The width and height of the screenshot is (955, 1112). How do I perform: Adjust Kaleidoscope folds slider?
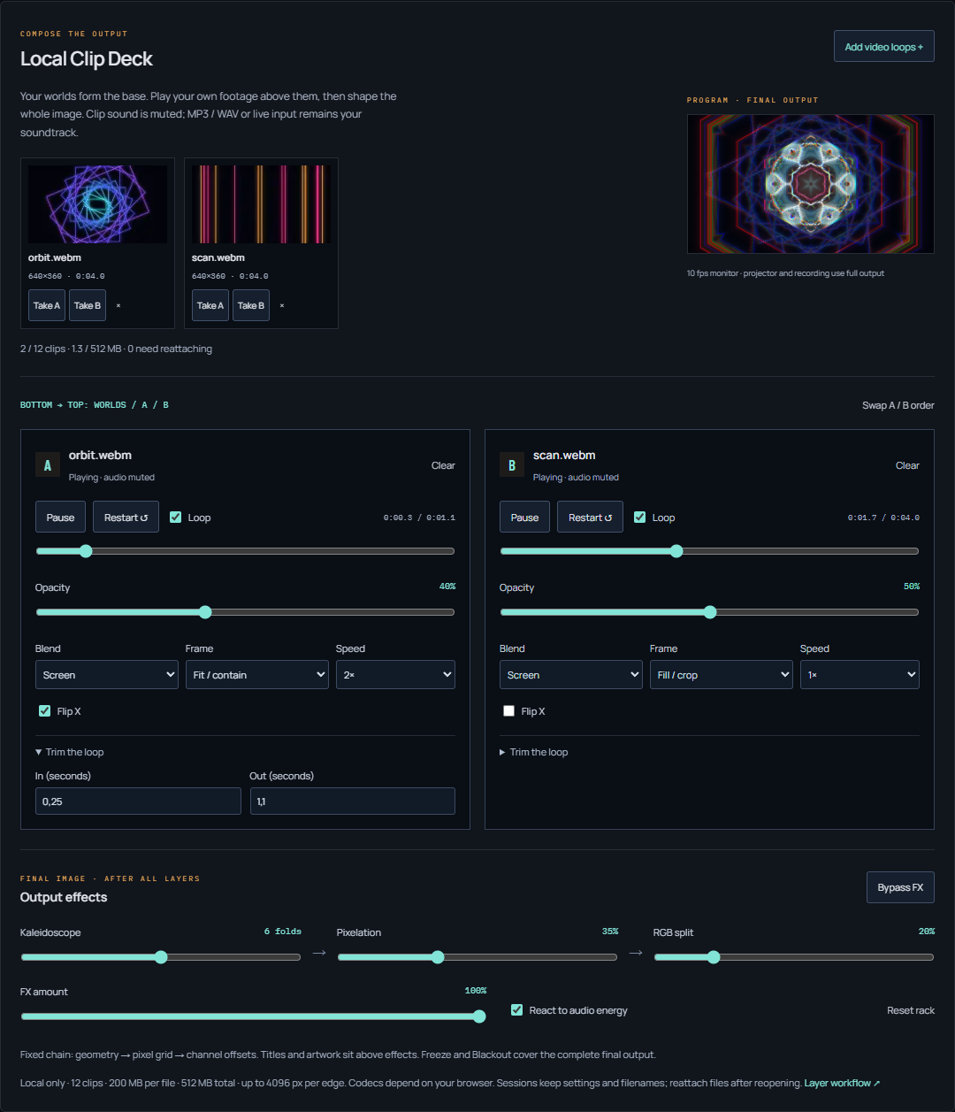point(161,957)
